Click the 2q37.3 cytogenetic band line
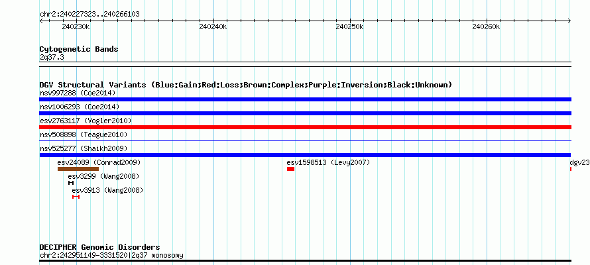The image size is (590, 265). click(x=305, y=64)
